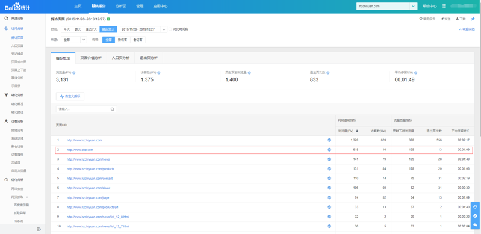Viewport: 481px width, 234px height.
Task: Show help tooltip for 退出页次数 summary
Action: point(328,73)
